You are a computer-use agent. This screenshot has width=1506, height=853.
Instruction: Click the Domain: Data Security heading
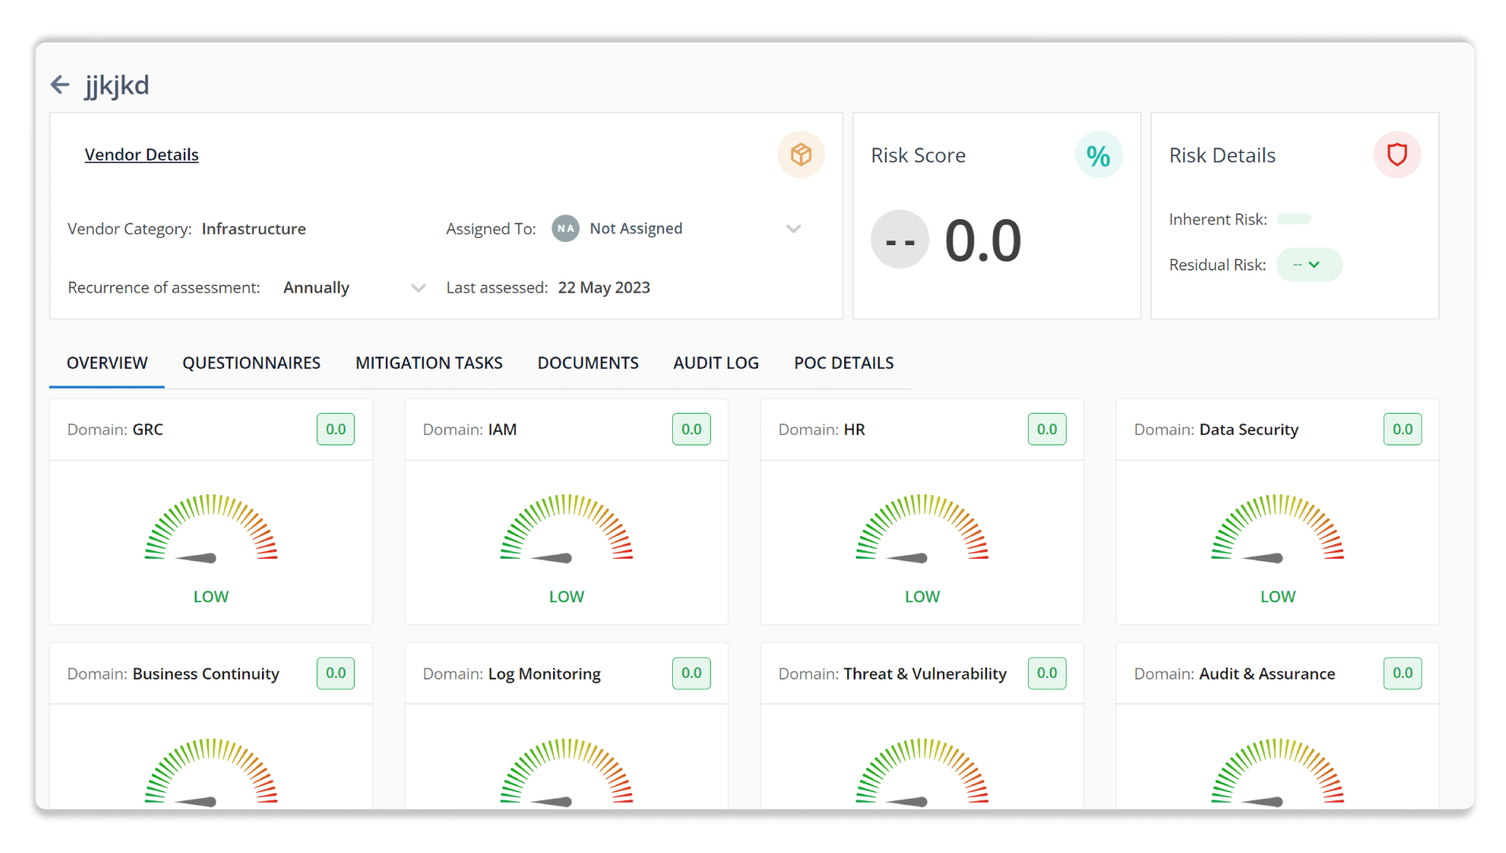(1216, 430)
